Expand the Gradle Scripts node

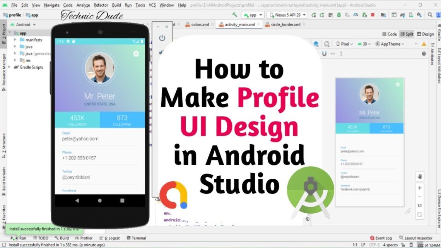(10, 67)
